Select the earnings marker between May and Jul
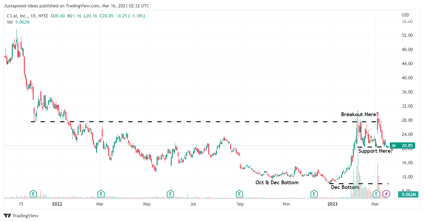Screen dimensions: 424x222 coord(170,194)
